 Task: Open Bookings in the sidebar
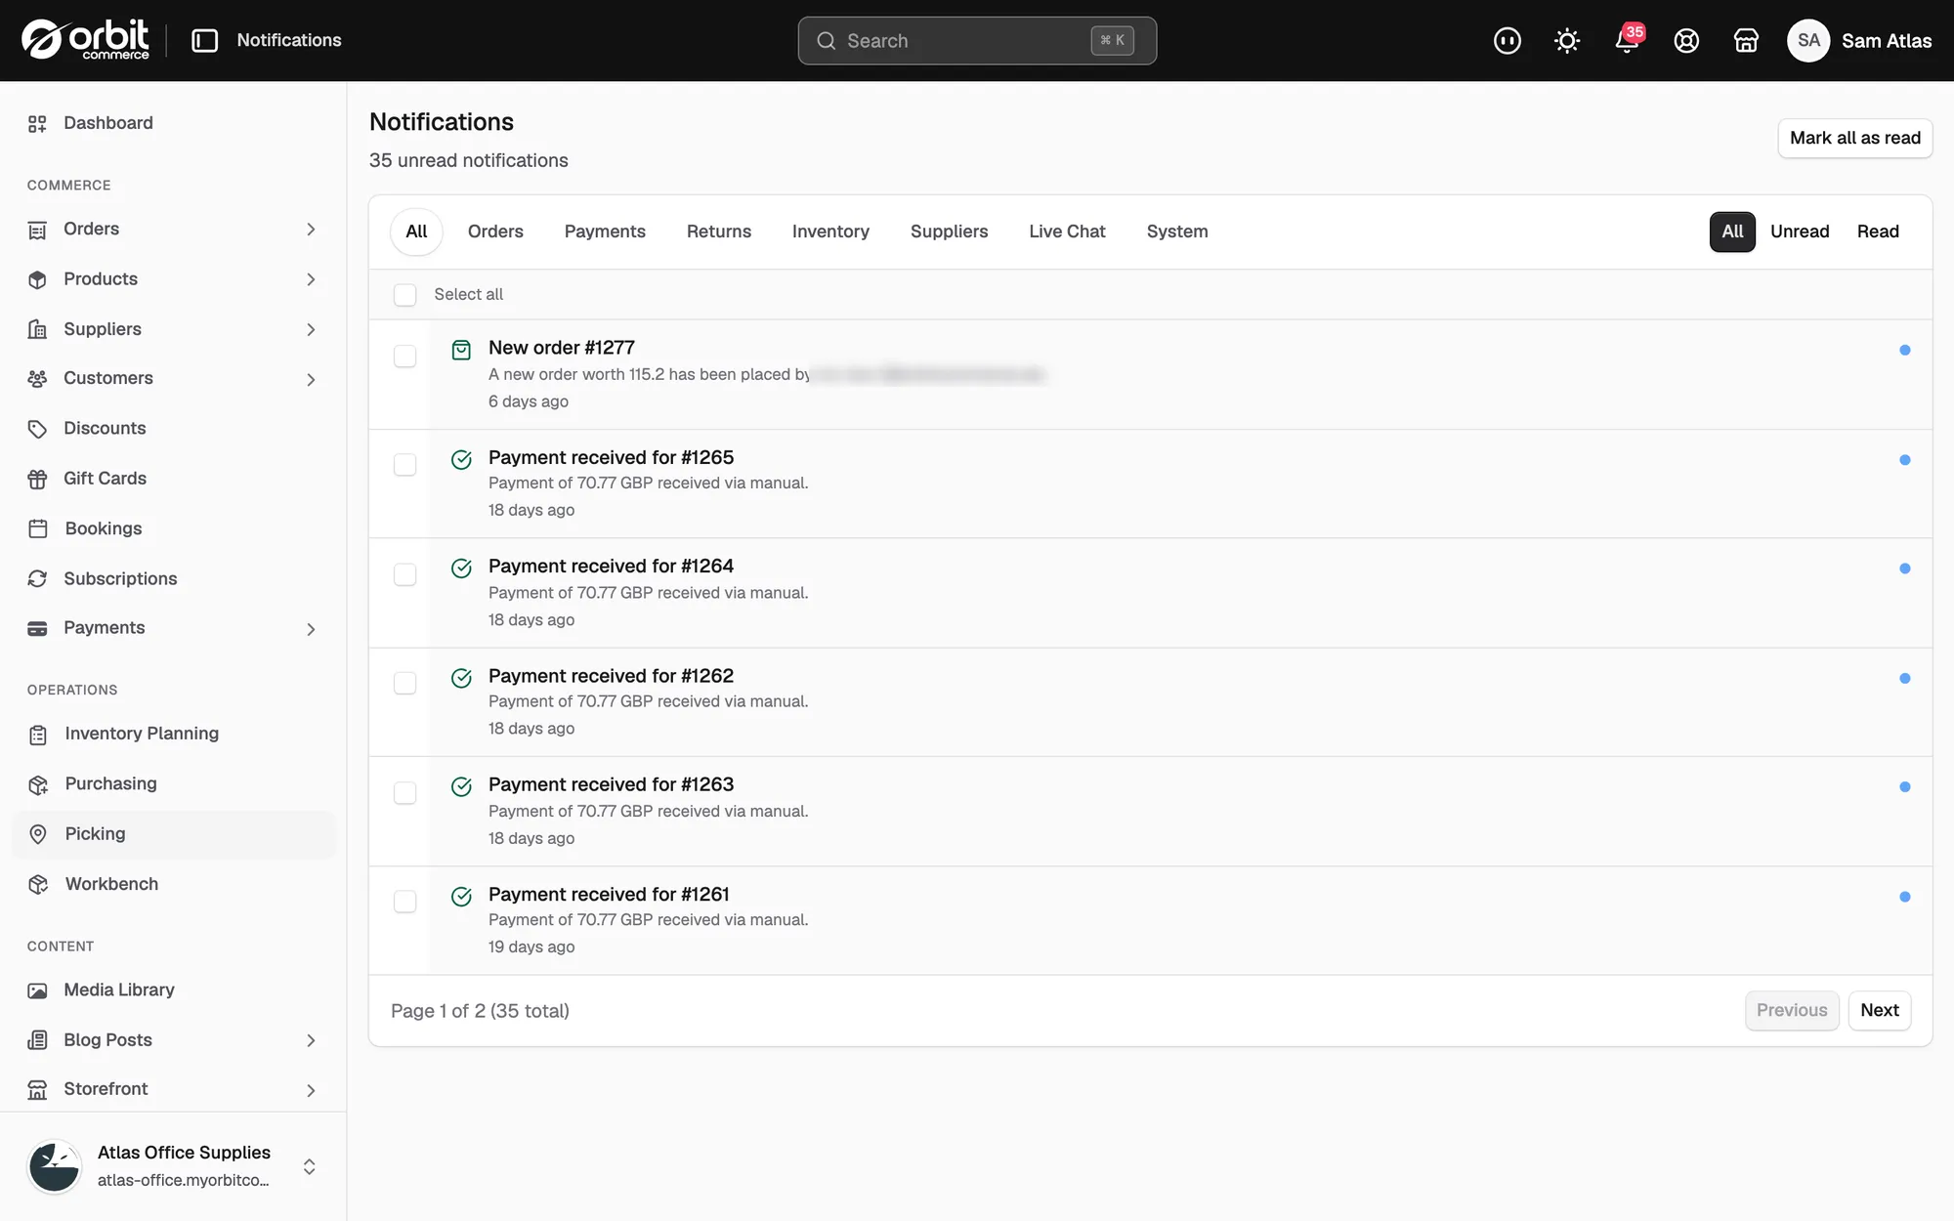pyautogui.click(x=103, y=528)
